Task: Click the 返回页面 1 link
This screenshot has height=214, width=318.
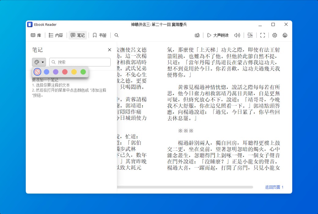Action: point(273,187)
